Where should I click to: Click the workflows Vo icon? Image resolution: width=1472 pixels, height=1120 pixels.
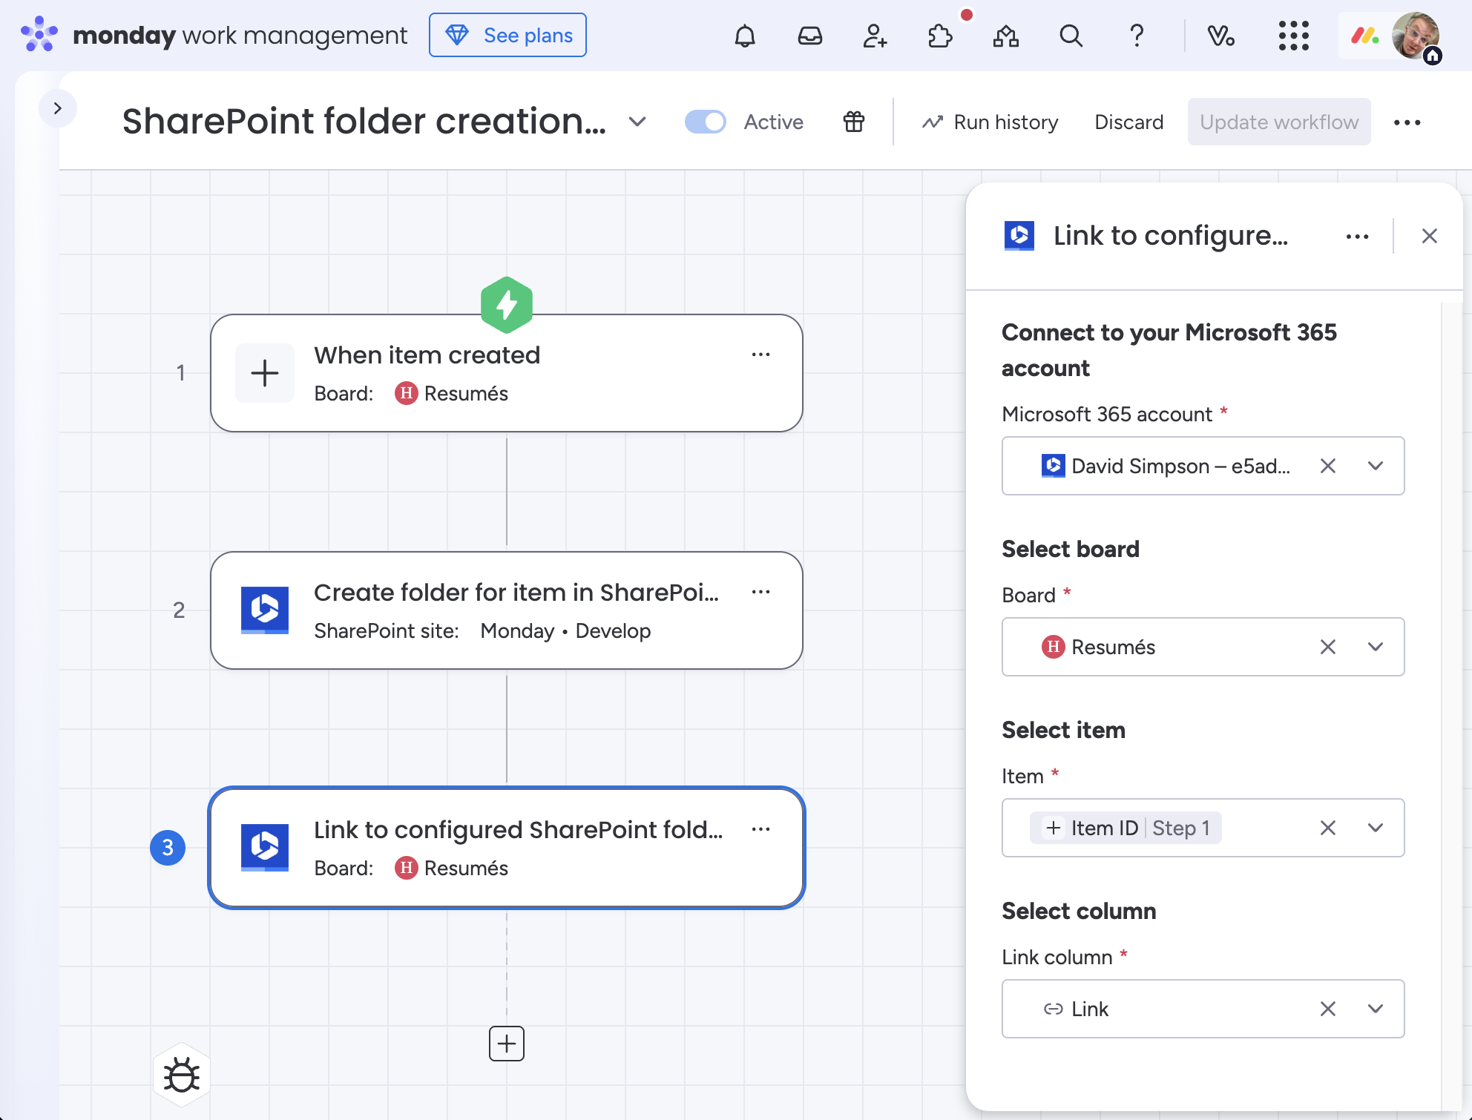point(1221,35)
